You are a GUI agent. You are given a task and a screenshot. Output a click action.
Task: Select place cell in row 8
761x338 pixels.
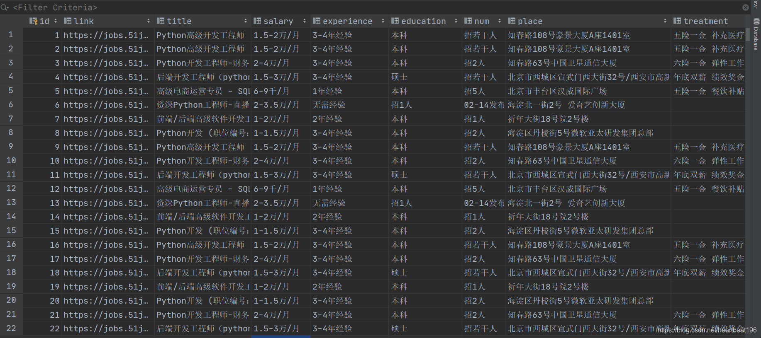tap(588, 133)
